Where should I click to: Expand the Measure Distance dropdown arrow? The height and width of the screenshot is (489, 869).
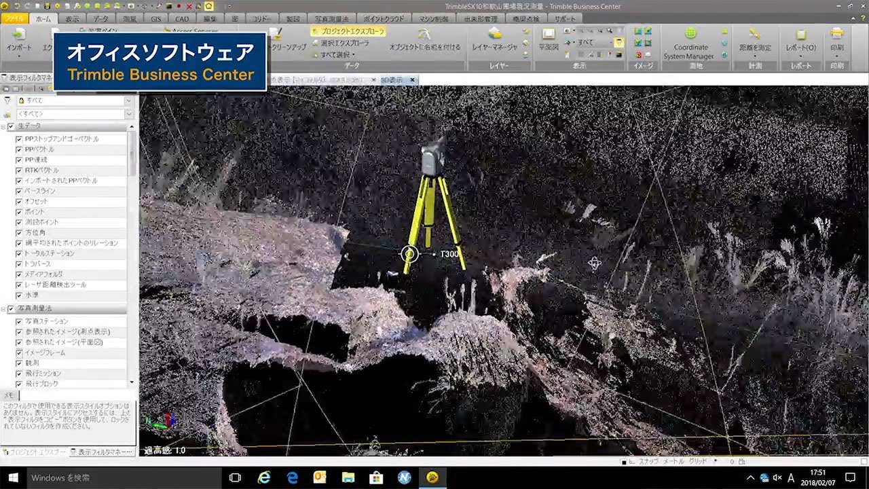pyautogui.click(x=755, y=56)
